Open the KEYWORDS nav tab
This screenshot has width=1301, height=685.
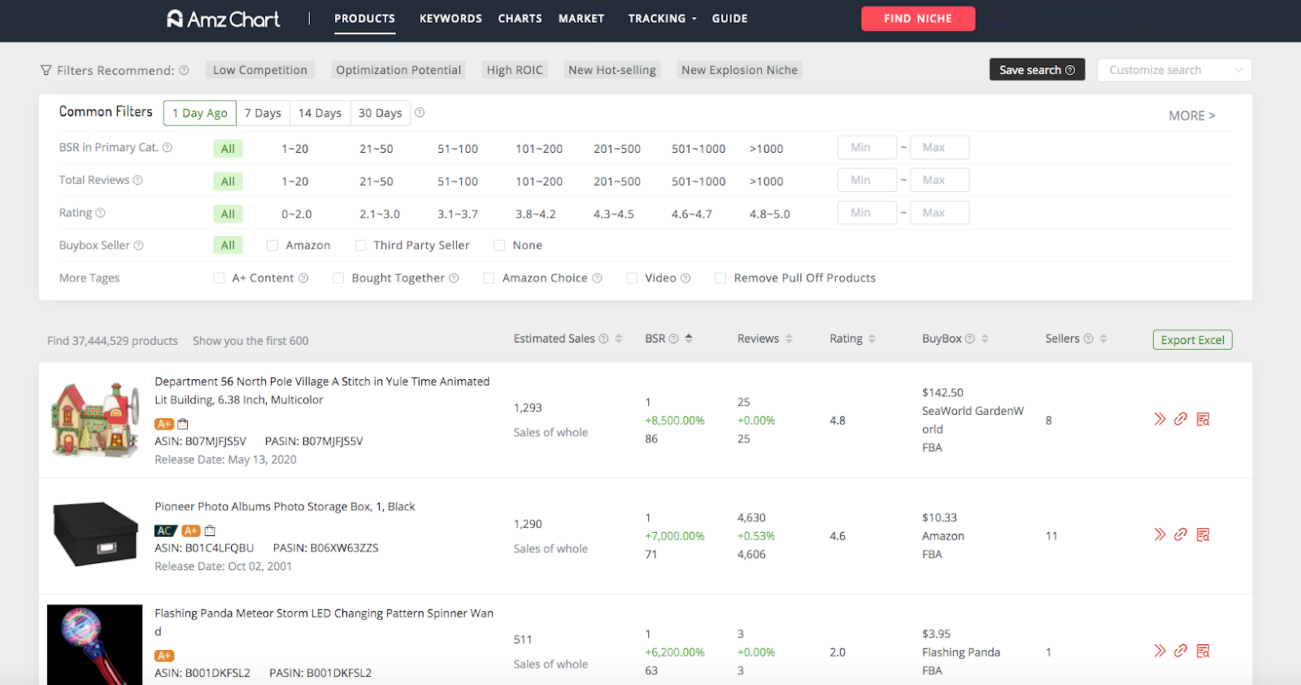pos(450,18)
